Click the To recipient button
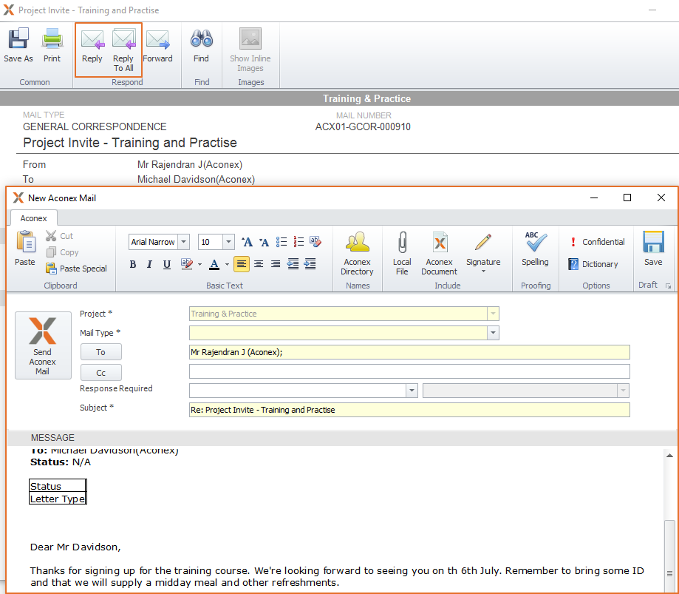Image resolution: width=679 pixels, height=594 pixels. [101, 352]
